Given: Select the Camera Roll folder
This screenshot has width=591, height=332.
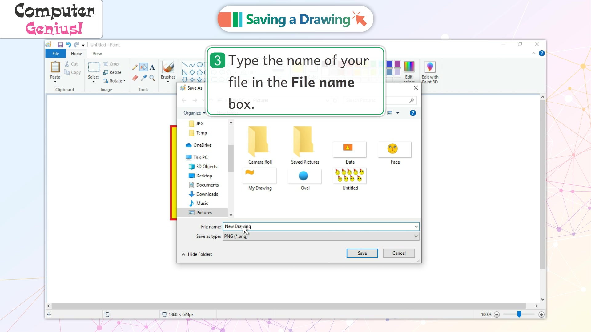Looking at the screenshot, I should click(260, 145).
